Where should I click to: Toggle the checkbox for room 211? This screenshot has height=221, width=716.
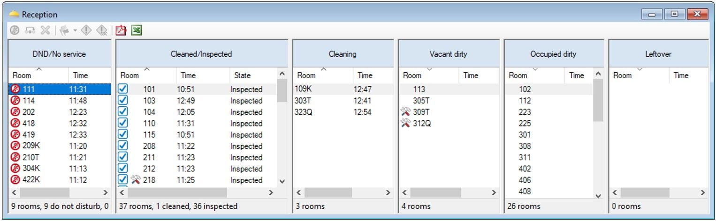pyautogui.click(x=123, y=157)
